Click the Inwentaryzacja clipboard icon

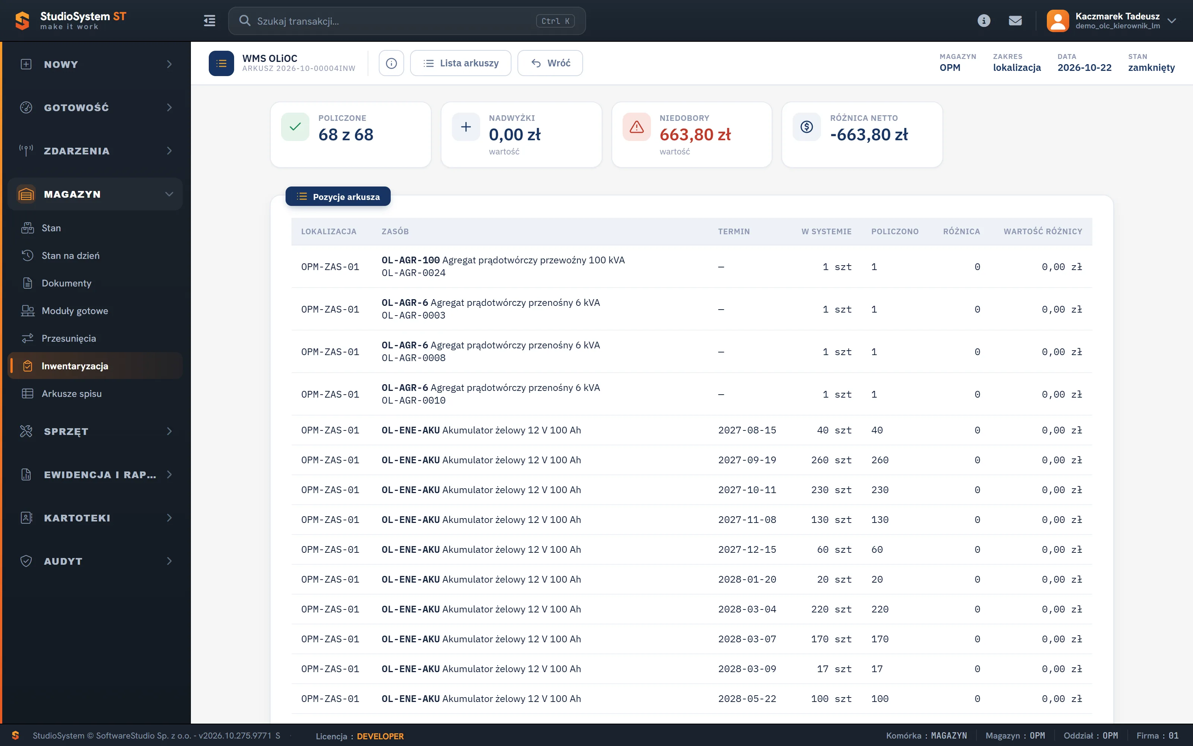click(28, 366)
